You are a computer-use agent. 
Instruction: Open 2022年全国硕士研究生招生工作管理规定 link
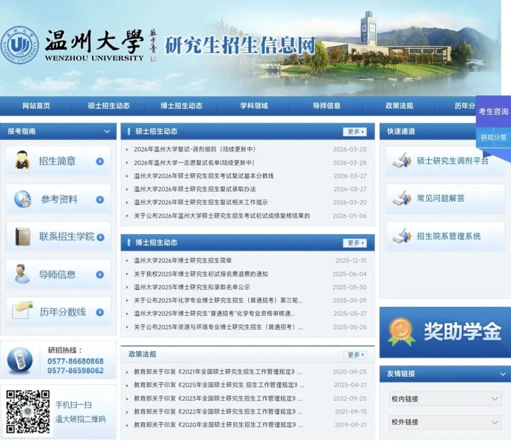coord(218,412)
